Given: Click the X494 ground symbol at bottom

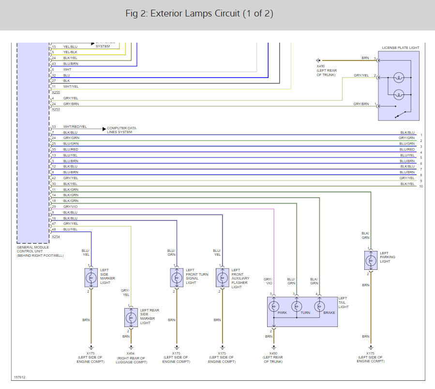Looking at the screenshot, I should click(x=131, y=347).
